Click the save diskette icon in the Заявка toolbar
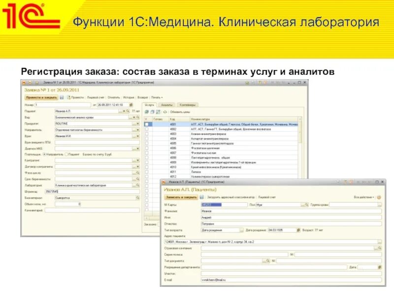Viewport: 394px width, 295px height. [62, 97]
